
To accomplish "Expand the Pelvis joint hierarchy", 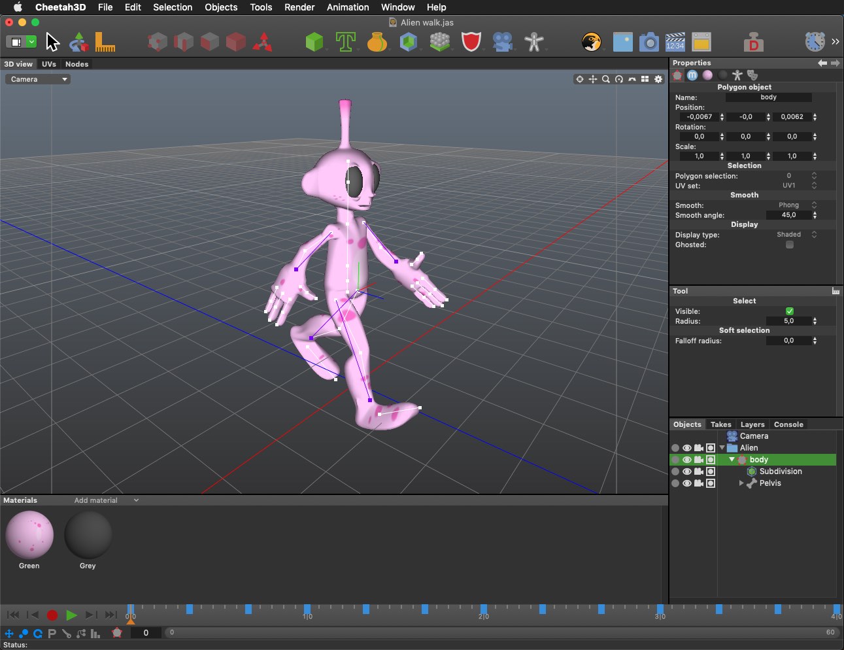I will pos(741,483).
